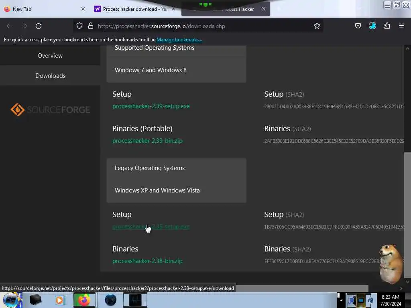Click the Windows 7 and Windows 8 text
Viewport: 411px width, 308px height.
coord(151,70)
